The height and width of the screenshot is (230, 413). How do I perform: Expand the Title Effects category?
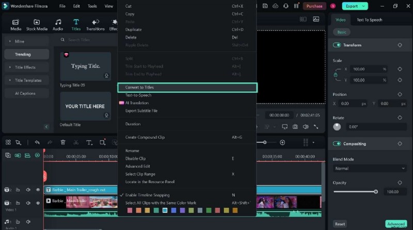25,67
